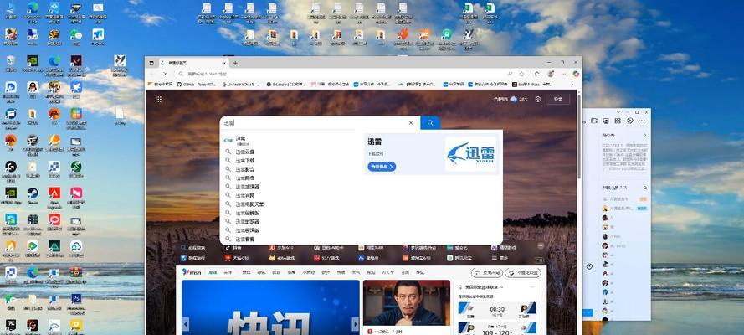Open page settings gear icon
The height and width of the screenshot is (335, 744).
click(x=537, y=99)
